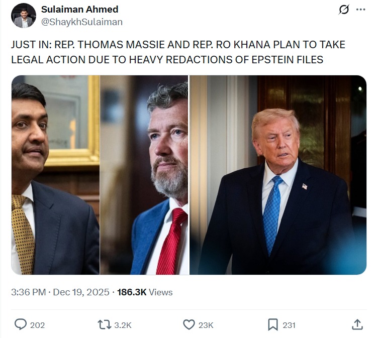375x338 pixels.
Task: Like the tweet with the heart icon
Action: click(189, 325)
